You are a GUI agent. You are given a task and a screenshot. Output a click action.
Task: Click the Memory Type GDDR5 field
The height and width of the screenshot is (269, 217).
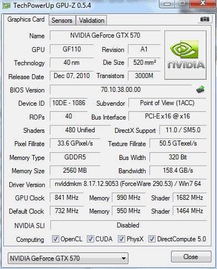(75, 157)
